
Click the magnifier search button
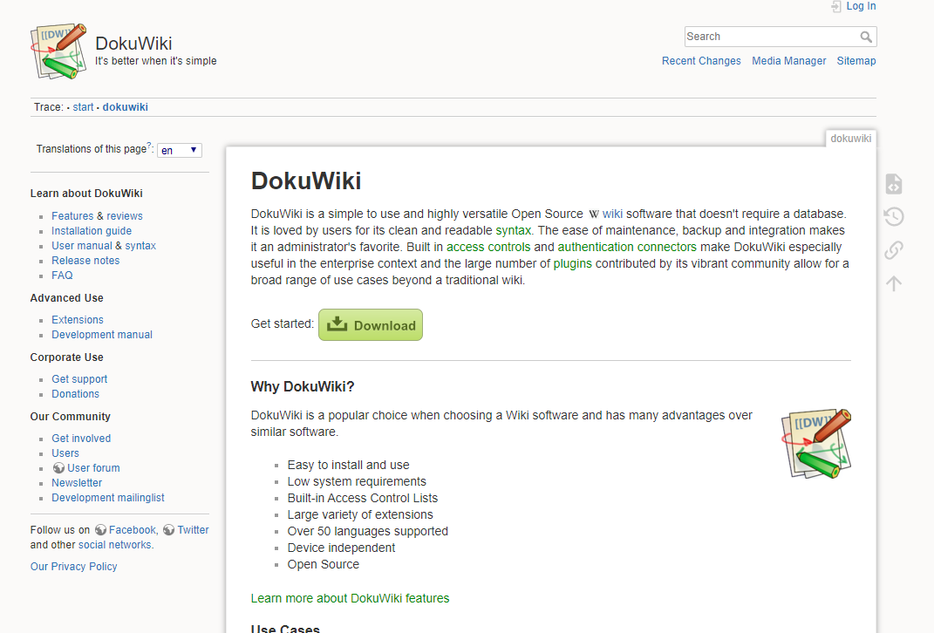[866, 37]
